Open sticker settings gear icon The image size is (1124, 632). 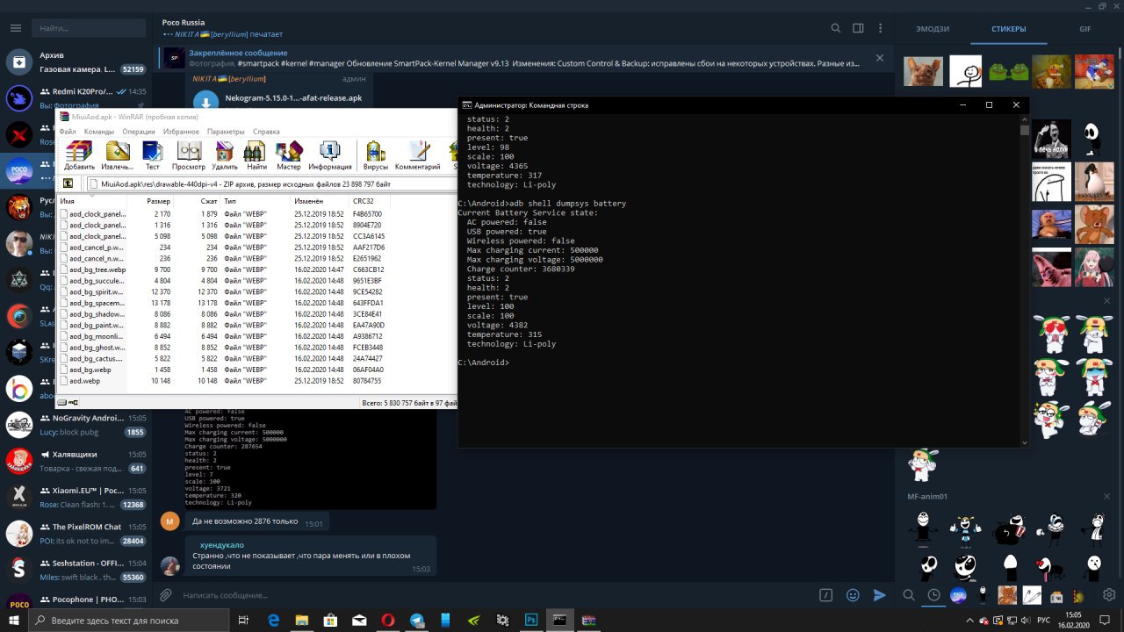pyautogui.click(x=1109, y=595)
